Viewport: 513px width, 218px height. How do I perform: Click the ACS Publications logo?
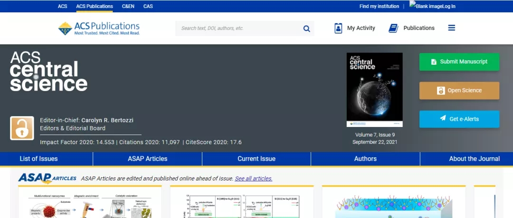[99, 28]
